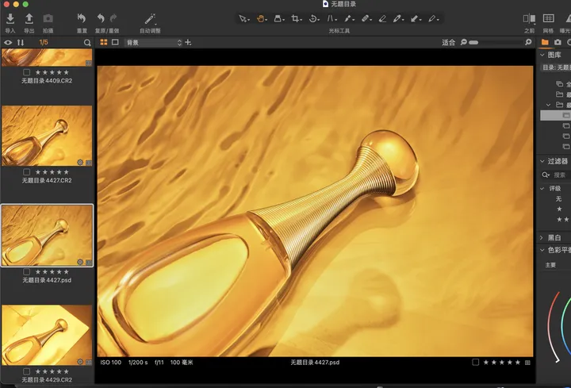This screenshot has width=571, height=388.
Task: Expand the 黑白 (Black & White) panel
Action: tap(542, 237)
